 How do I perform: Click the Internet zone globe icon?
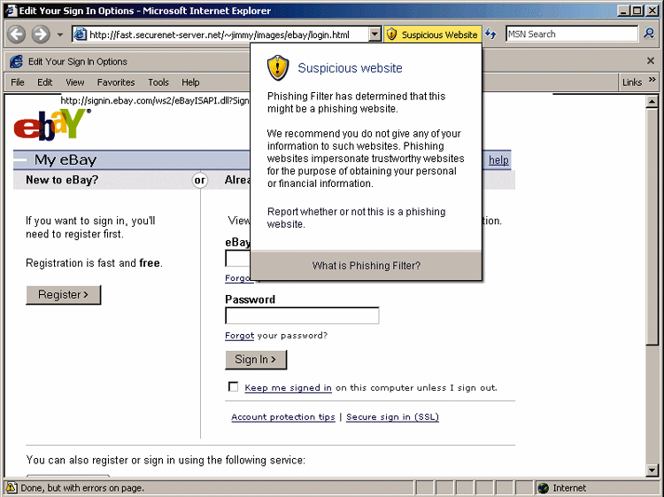coord(544,488)
